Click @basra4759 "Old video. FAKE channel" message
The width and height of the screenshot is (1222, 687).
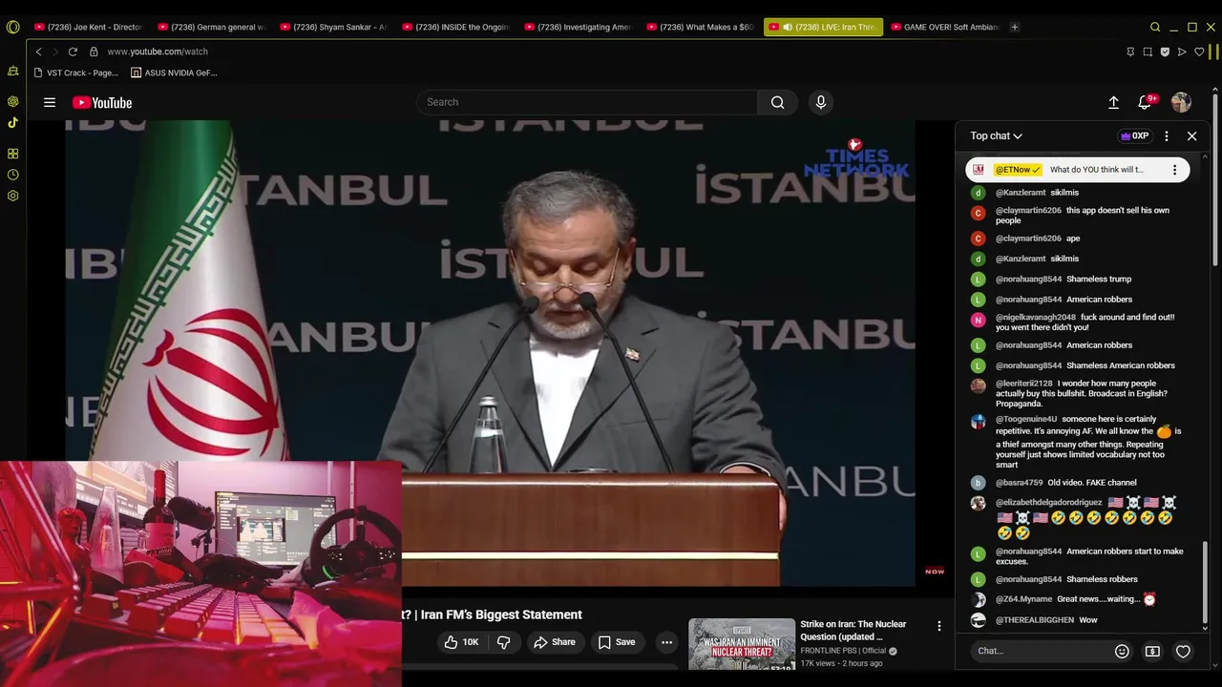pos(1065,483)
